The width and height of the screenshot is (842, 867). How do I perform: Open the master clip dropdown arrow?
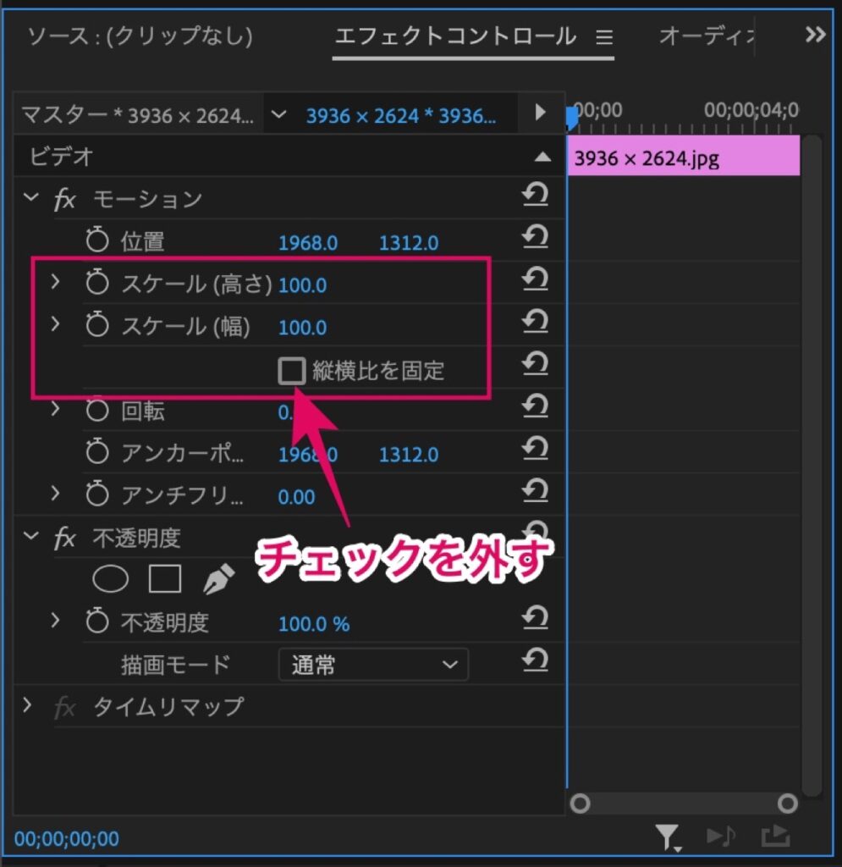pos(279,114)
